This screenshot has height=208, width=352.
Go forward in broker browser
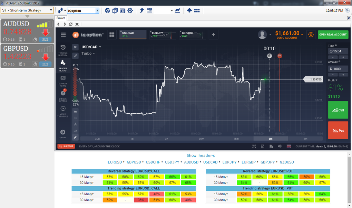pos(65,24)
